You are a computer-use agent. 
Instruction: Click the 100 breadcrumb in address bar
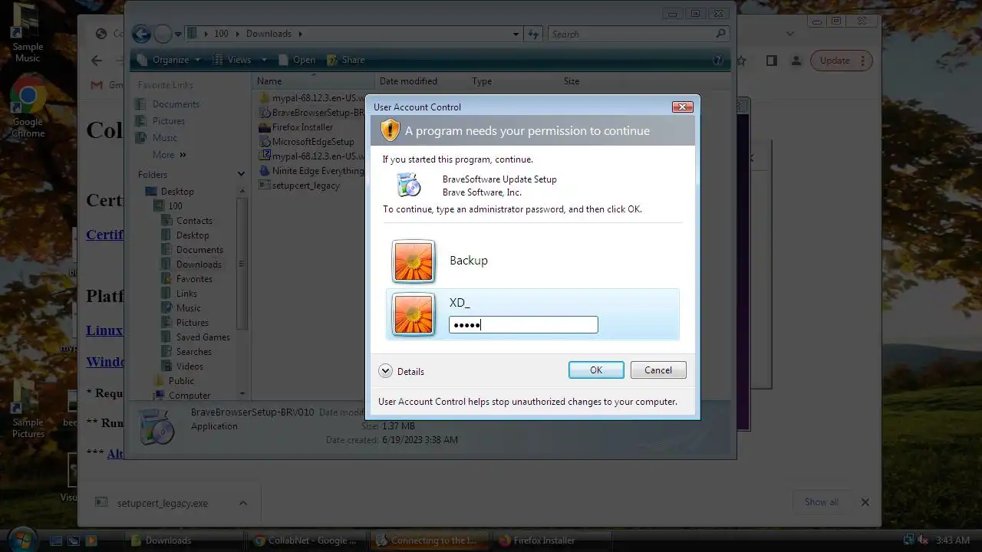click(x=221, y=34)
